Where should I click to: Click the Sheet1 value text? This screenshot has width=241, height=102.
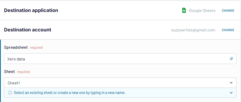click(x=14, y=83)
